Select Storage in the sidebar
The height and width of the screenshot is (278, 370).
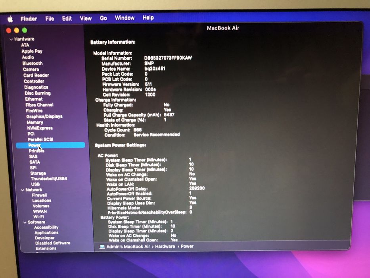[38, 173]
